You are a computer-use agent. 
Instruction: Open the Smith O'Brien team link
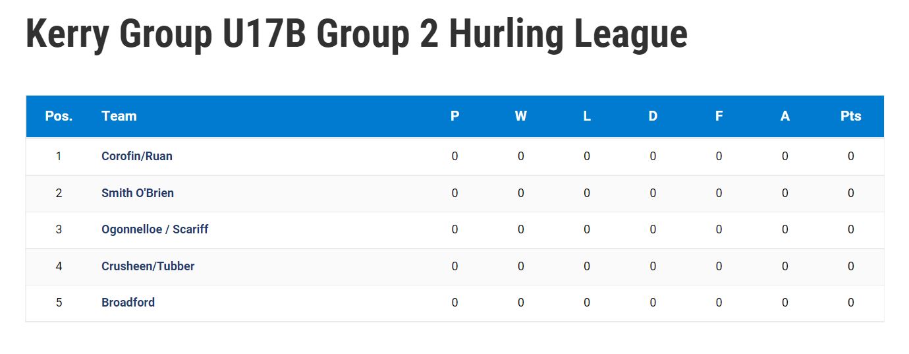tap(138, 193)
